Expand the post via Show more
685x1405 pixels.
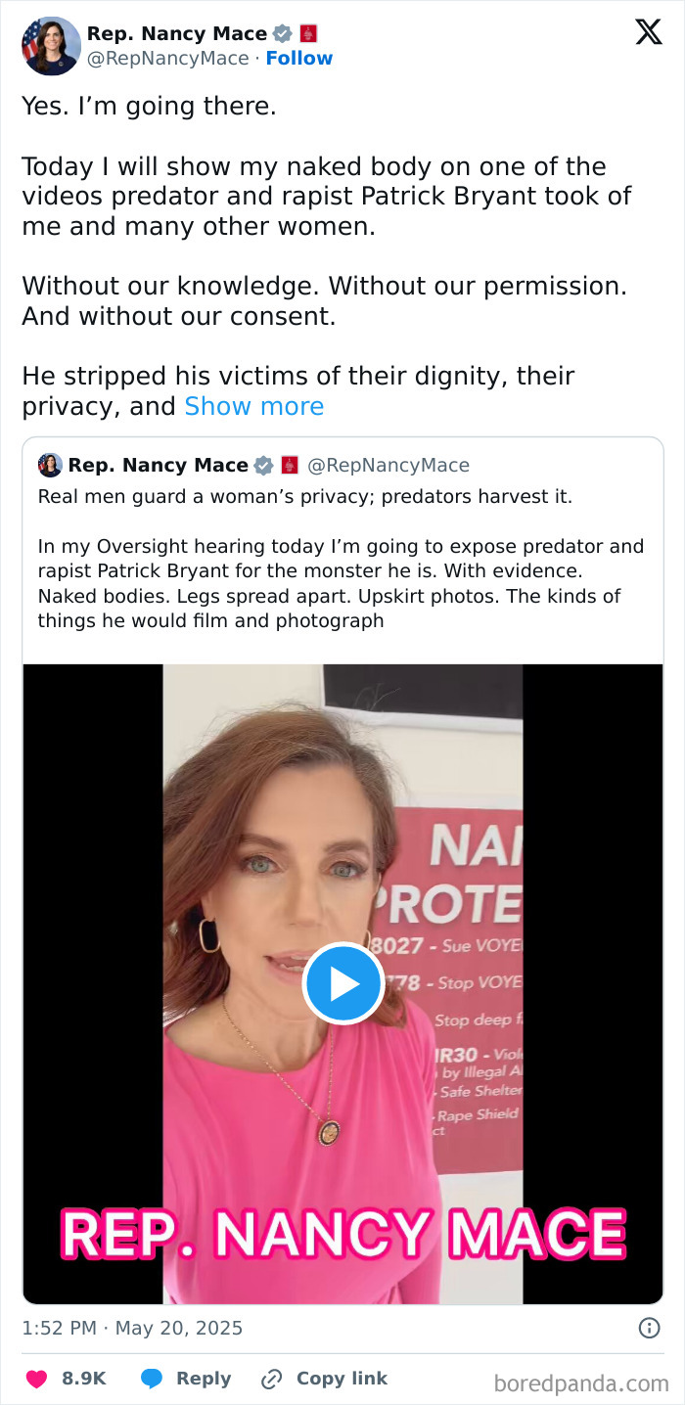click(x=253, y=406)
